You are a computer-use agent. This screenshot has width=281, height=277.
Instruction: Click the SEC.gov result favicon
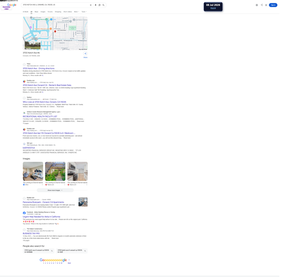pyautogui.click(x=24, y=144)
